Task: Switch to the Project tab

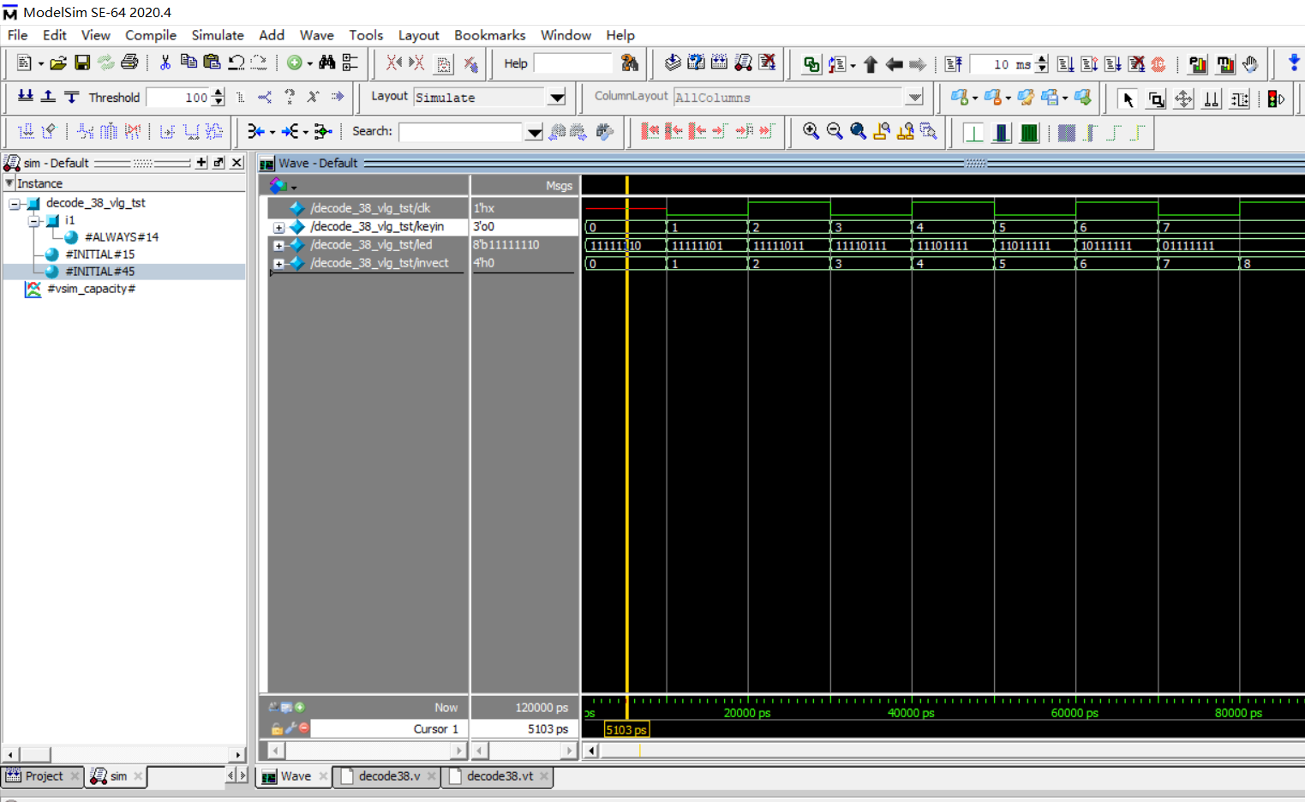Action: pyautogui.click(x=44, y=776)
